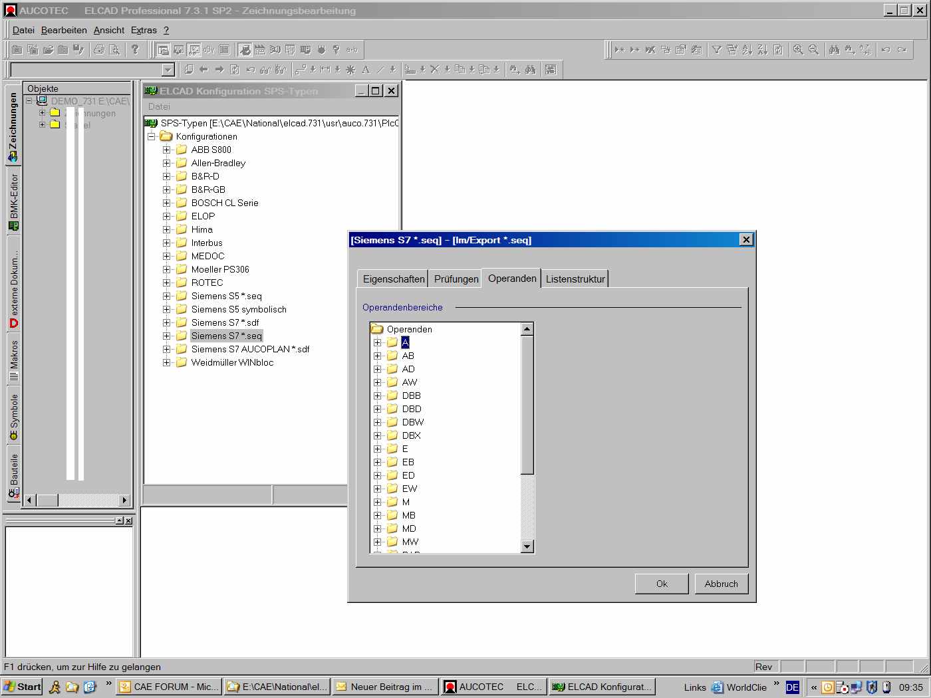Collapse the Konfigurationen root folder
This screenshot has width=931, height=698.
[151, 136]
